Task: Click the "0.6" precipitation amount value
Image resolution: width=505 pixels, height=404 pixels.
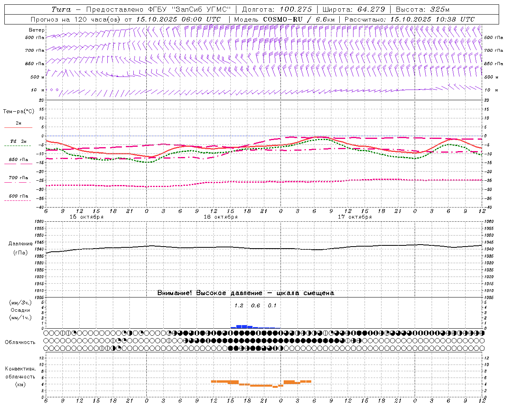Action: click(256, 306)
